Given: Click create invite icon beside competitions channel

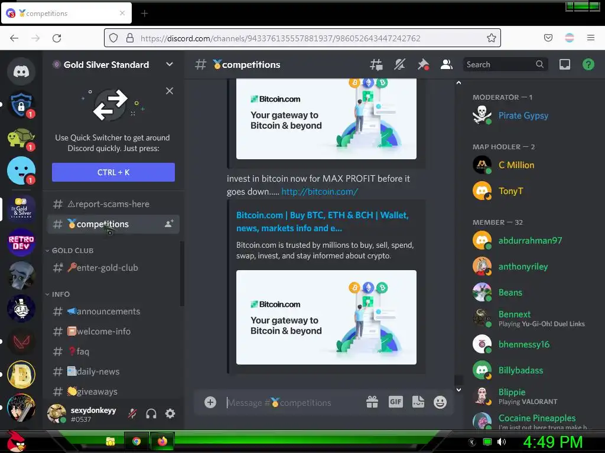Looking at the screenshot, I should tap(169, 224).
